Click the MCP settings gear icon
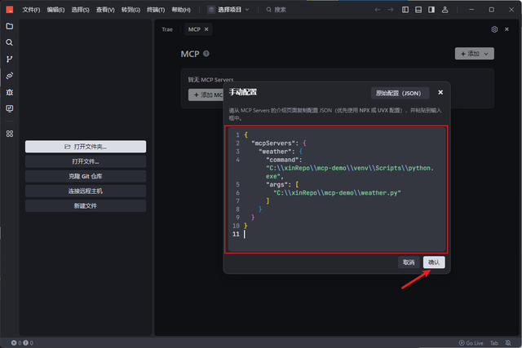Screen dimensions: 522x348 494,29
